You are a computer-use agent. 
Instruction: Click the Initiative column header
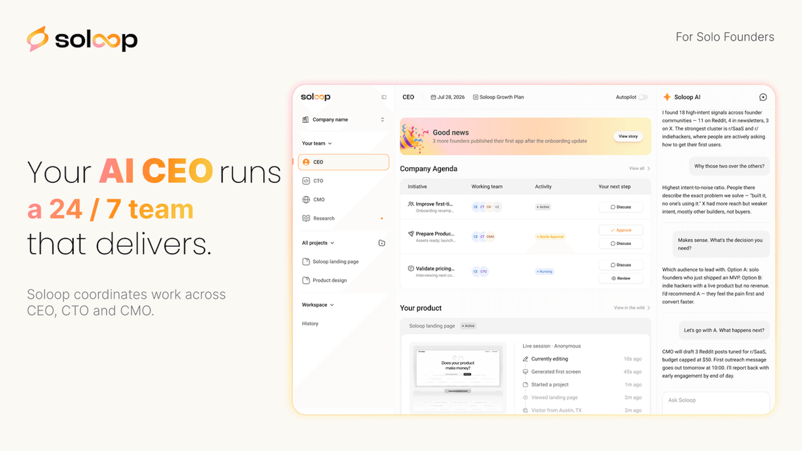pyautogui.click(x=417, y=187)
